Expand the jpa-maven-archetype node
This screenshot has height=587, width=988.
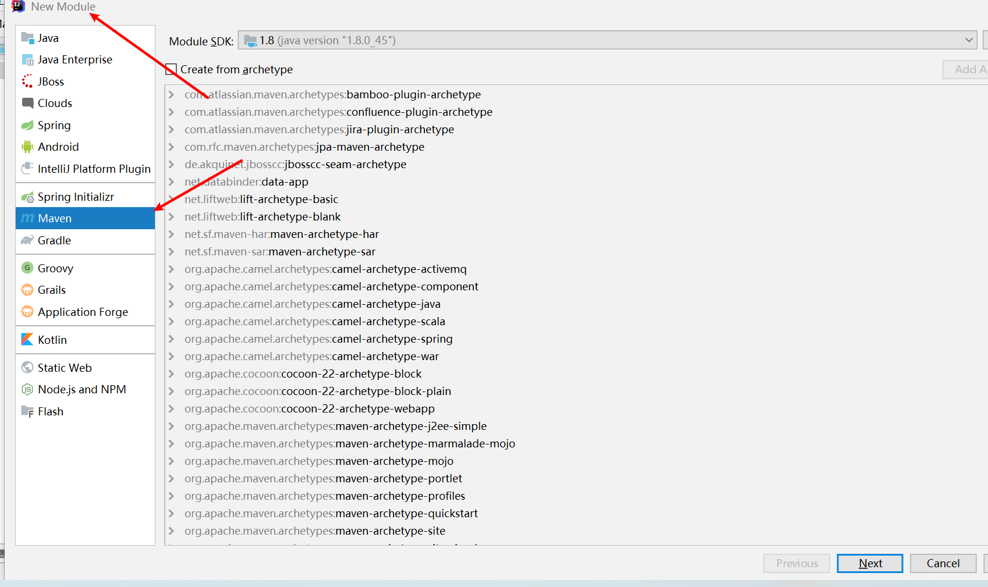click(172, 147)
